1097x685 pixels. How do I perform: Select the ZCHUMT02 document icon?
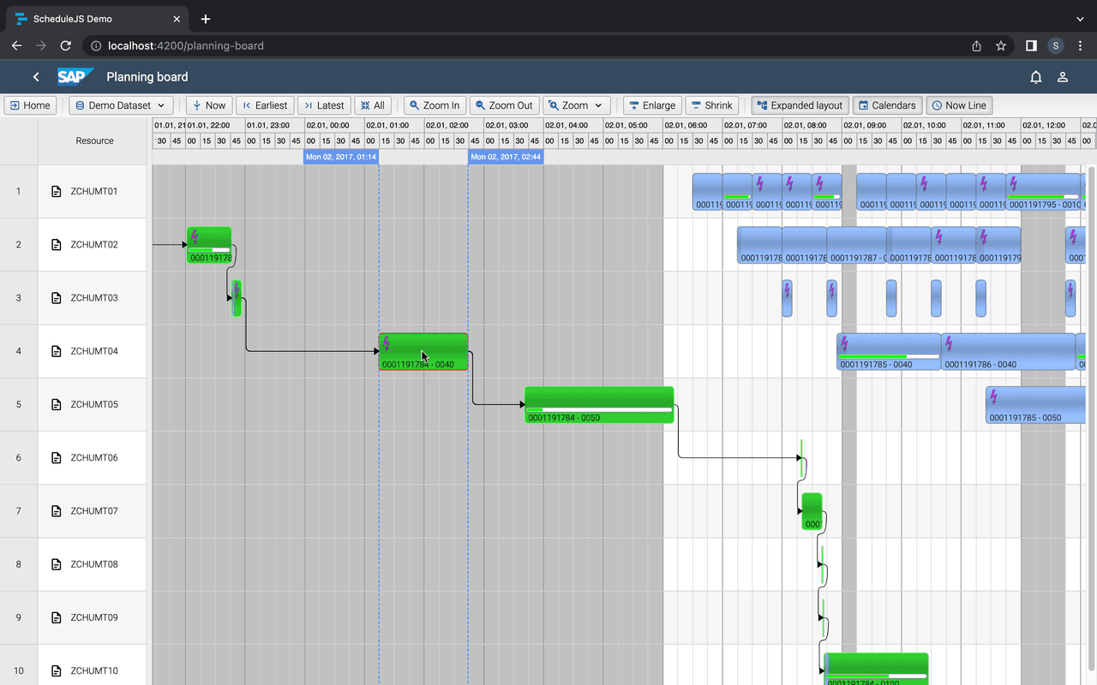point(57,245)
